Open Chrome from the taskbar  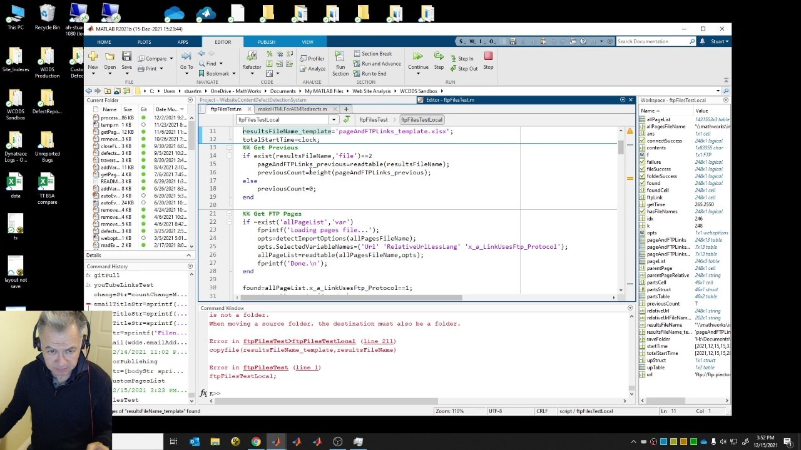point(256,442)
